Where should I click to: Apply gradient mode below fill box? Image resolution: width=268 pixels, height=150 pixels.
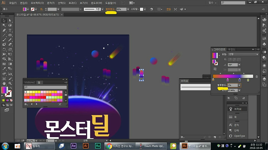click(x=8, y=100)
